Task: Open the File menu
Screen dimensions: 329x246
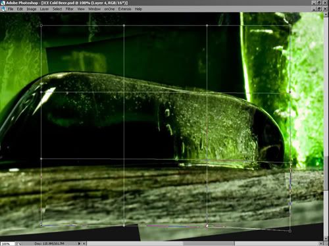Action: click(x=11, y=9)
